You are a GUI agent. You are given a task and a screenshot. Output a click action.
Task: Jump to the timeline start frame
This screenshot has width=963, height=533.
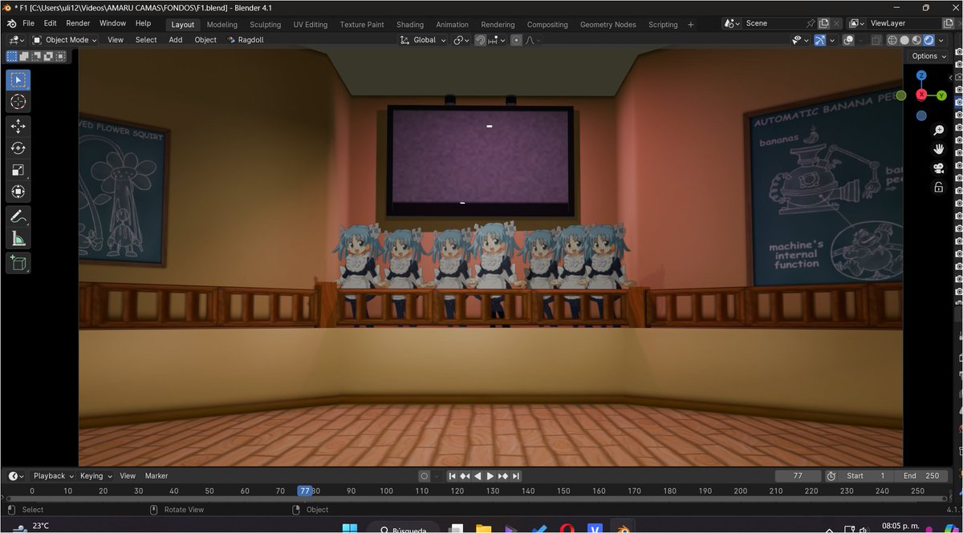pos(453,476)
